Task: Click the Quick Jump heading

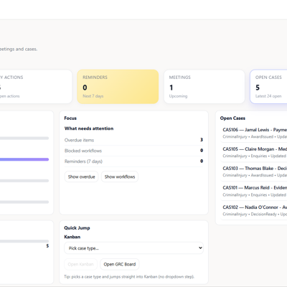Action: pos(77,228)
